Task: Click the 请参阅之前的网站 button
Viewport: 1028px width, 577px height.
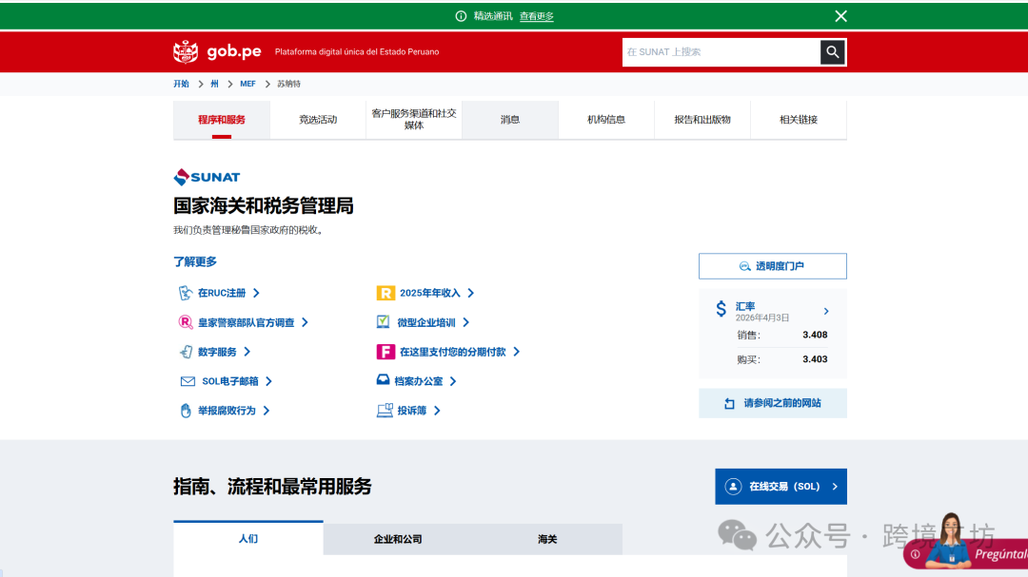Action: (x=773, y=403)
